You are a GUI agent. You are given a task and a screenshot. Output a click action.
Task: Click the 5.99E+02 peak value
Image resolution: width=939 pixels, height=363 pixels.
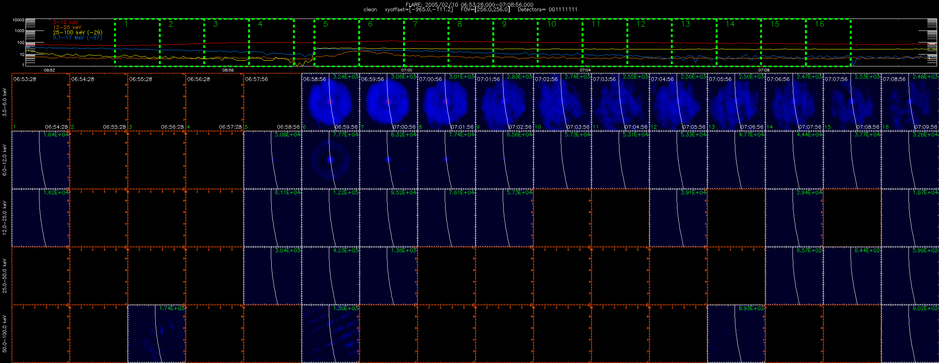(x=926, y=251)
